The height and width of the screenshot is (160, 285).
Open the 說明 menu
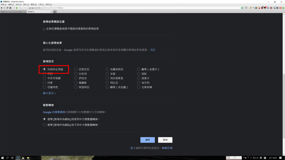point(49,4)
